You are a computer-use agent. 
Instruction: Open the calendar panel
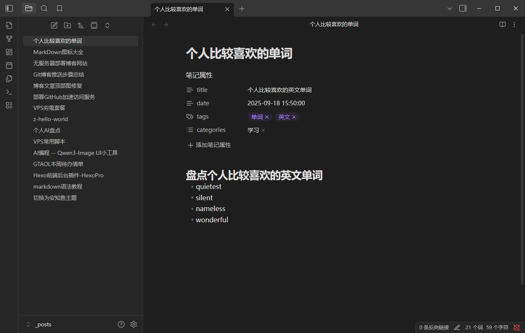point(9,65)
